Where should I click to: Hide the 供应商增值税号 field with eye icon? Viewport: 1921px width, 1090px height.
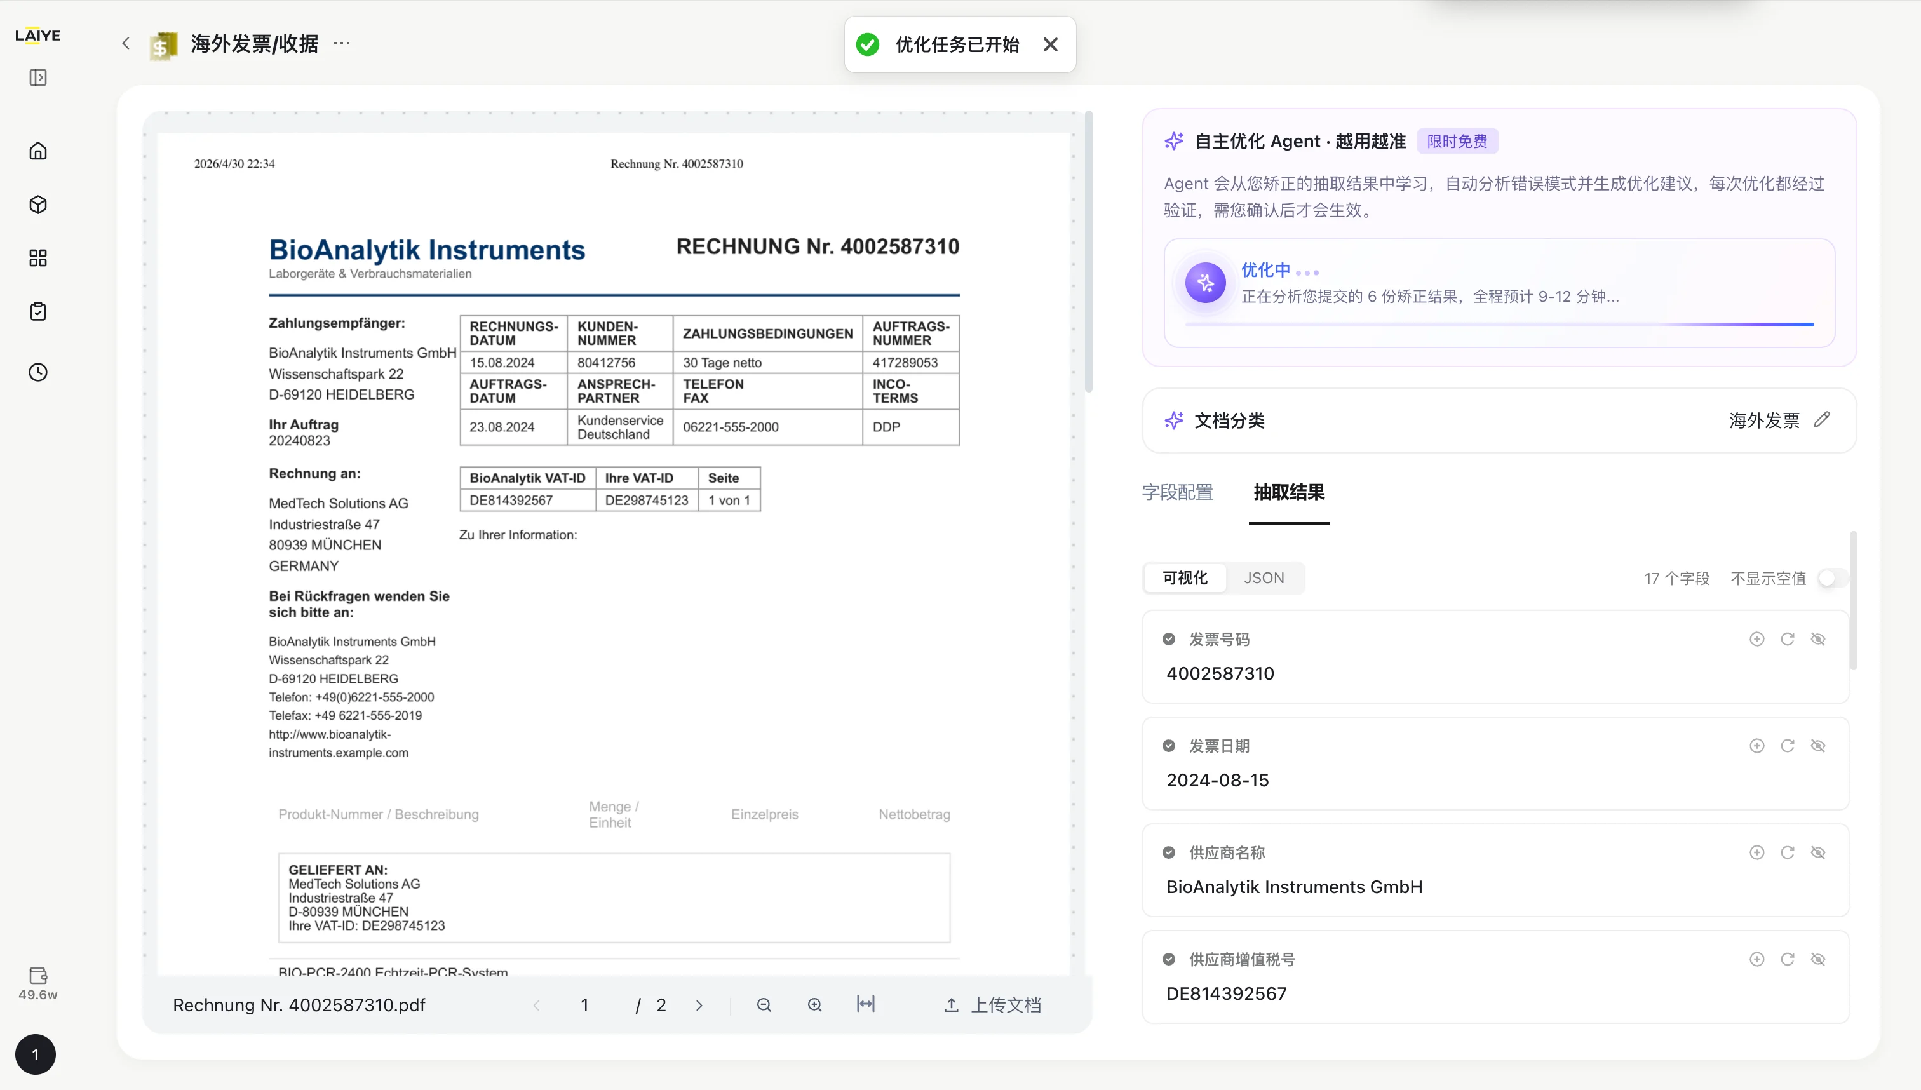(1819, 959)
